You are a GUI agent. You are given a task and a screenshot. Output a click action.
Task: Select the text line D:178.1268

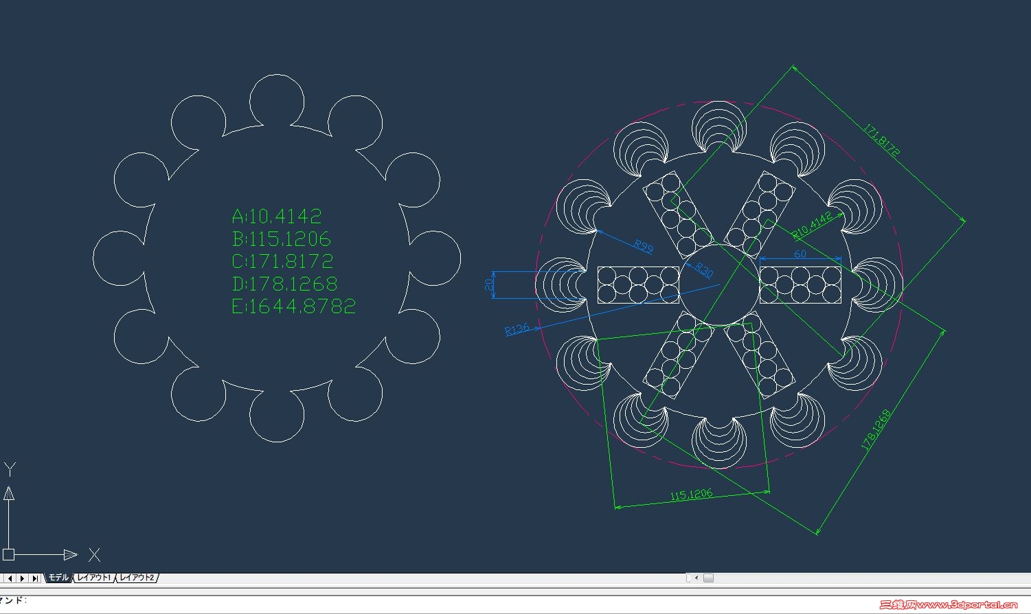click(x=285, y=284)
